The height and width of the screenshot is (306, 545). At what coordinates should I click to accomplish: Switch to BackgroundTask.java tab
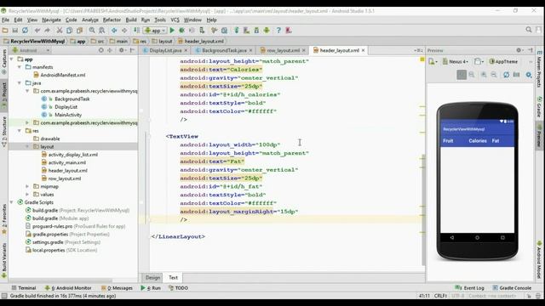click(x=223, y=50)
